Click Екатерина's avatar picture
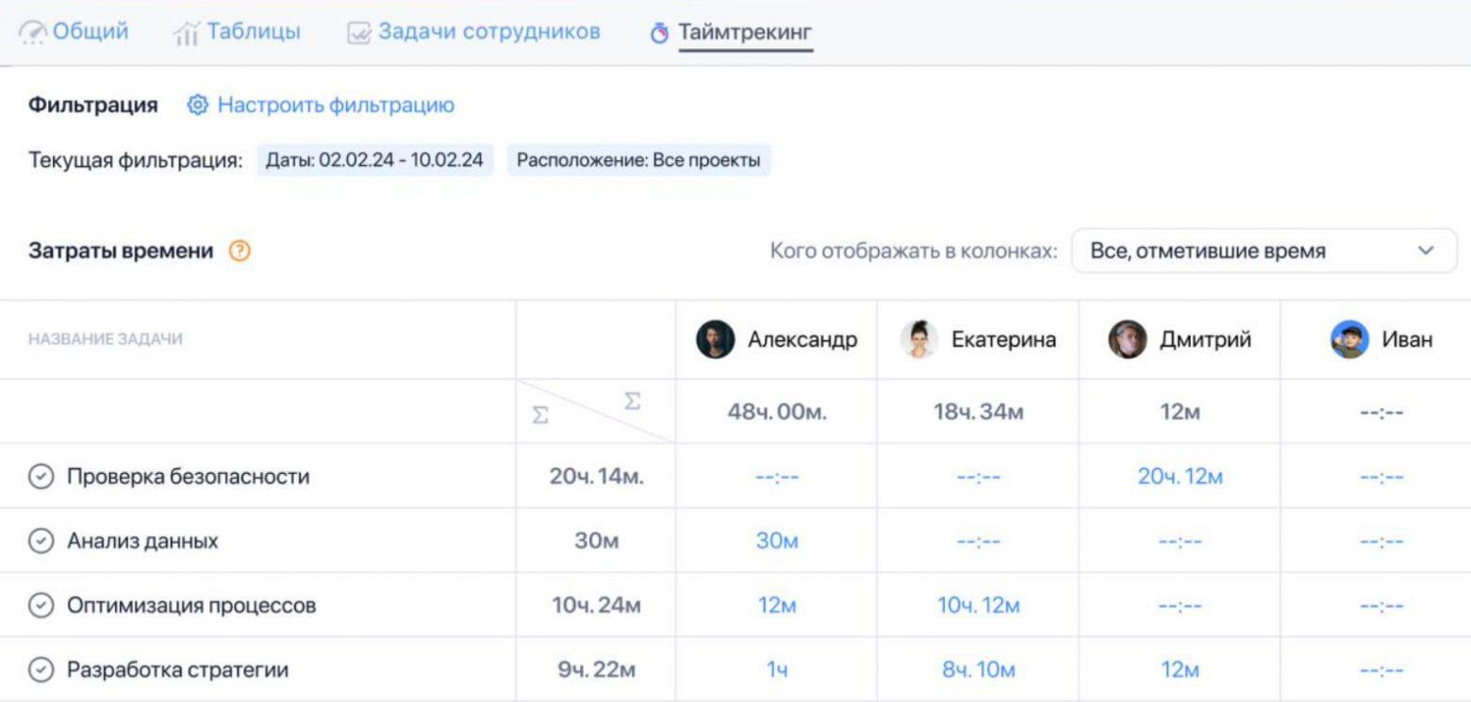 pos(917,339)
